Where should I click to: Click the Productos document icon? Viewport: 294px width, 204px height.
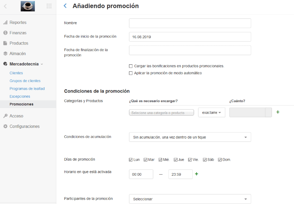tap(6, 43)
